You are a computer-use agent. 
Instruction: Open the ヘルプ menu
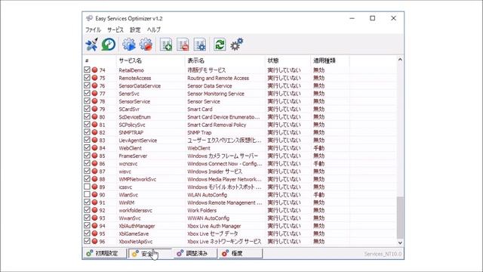pos(154,30)
